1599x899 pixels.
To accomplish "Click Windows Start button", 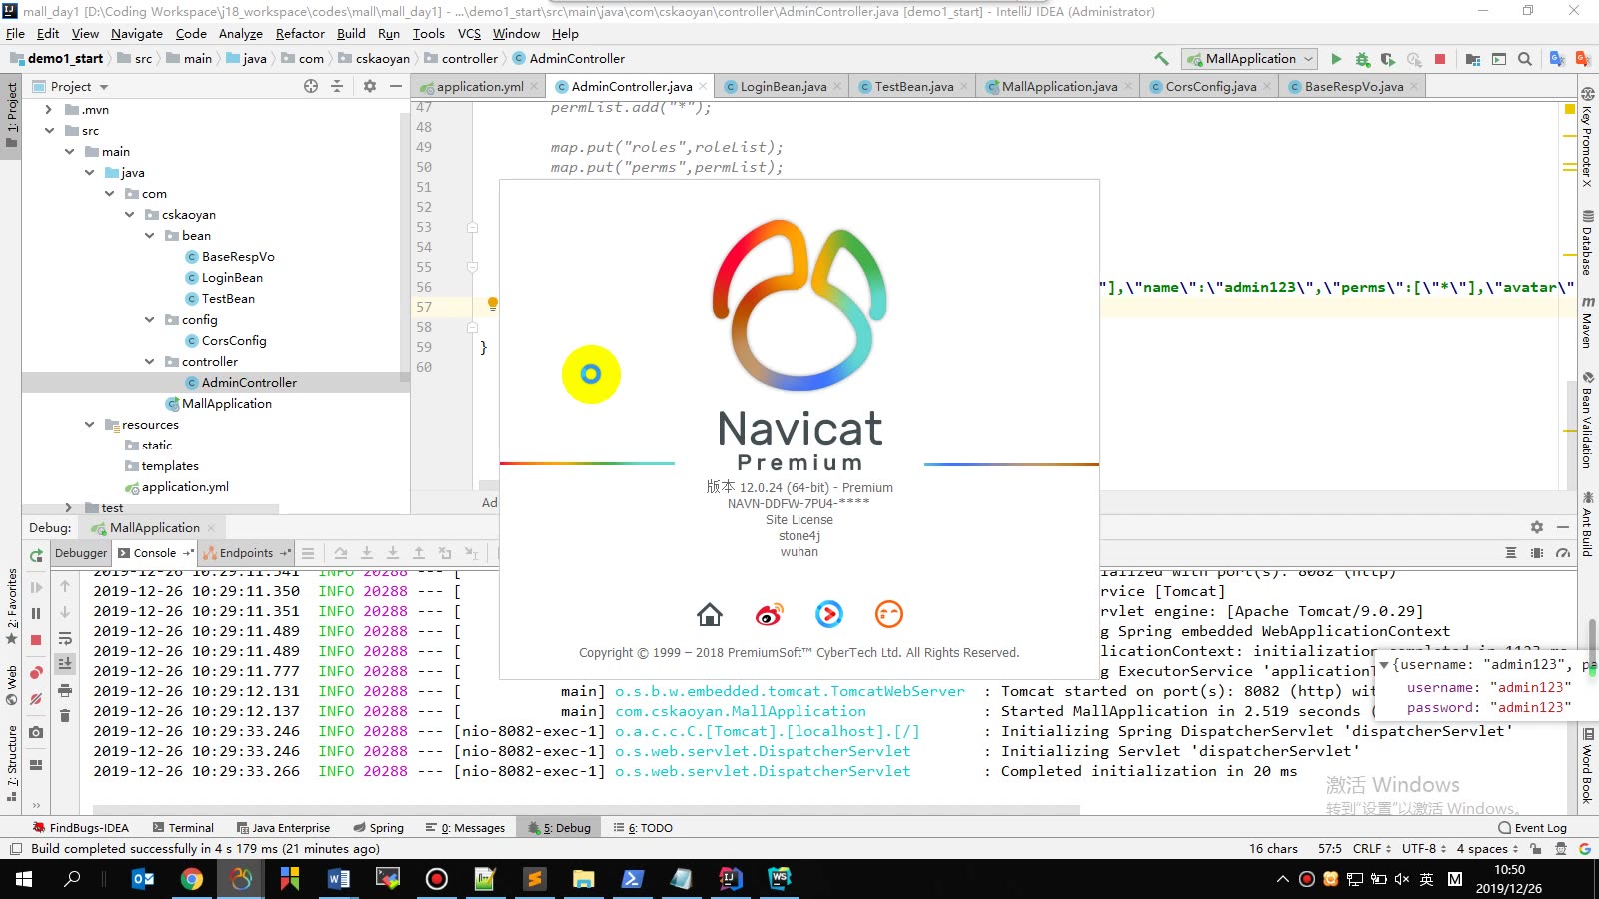I will (x=24, y=879).
